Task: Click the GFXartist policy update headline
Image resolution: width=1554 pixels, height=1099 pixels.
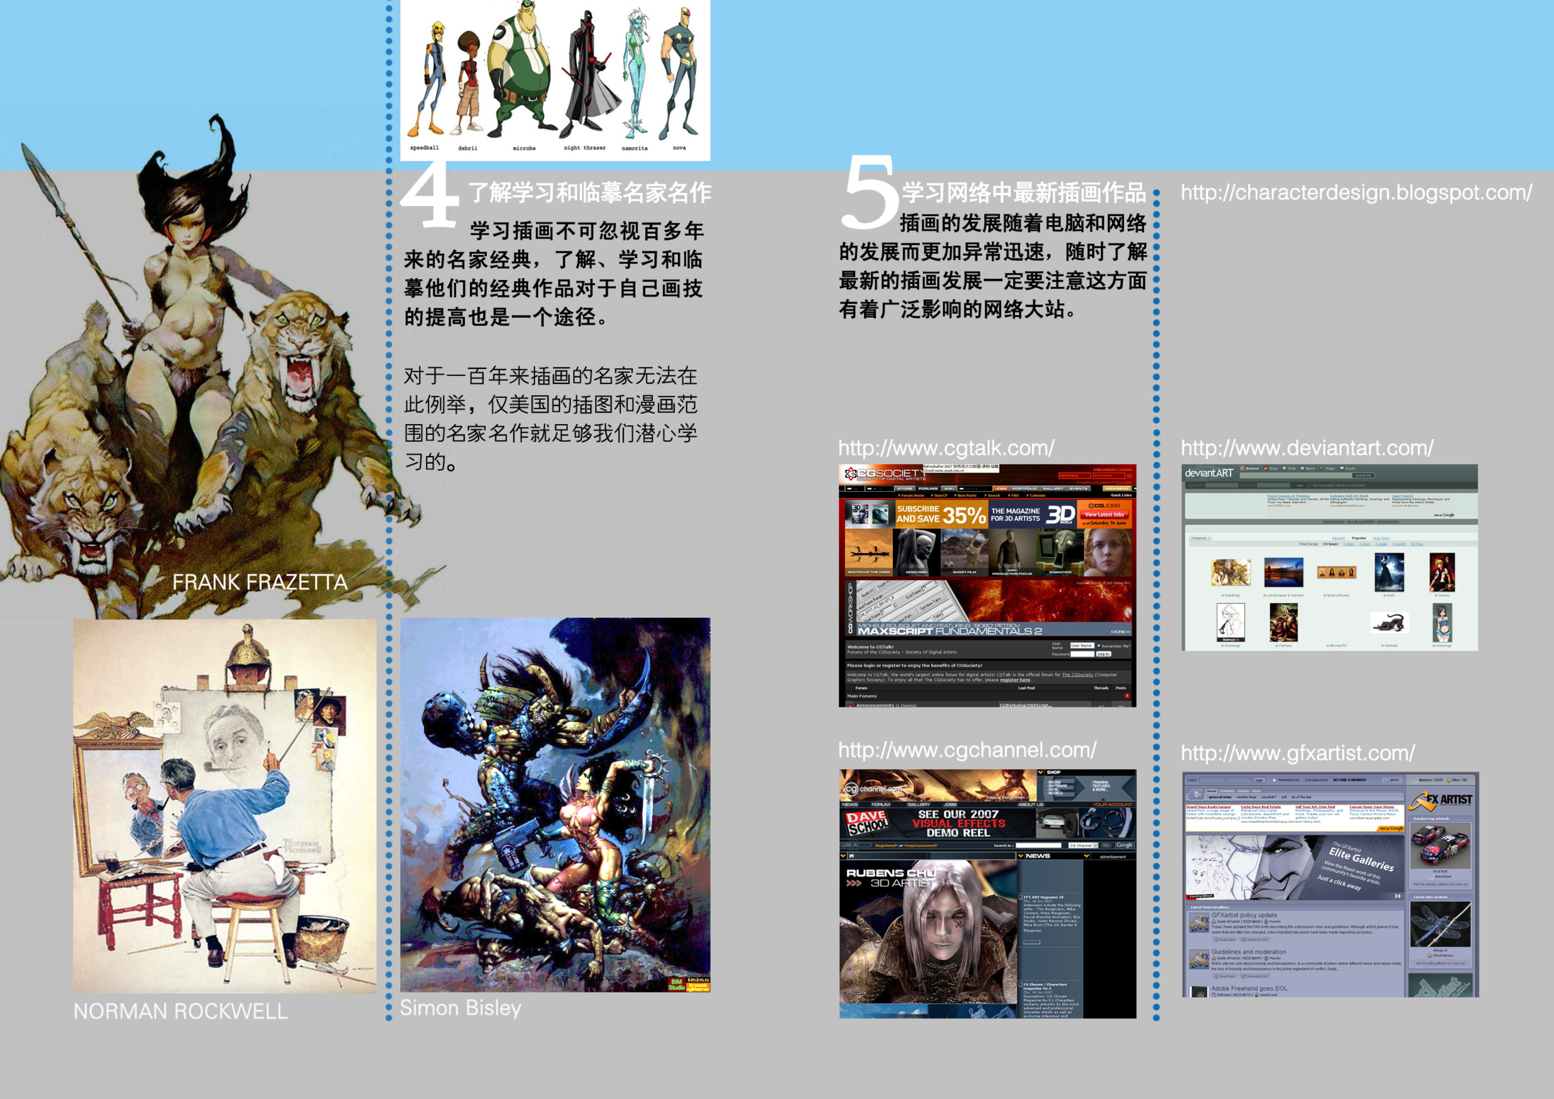Action: coord(1245,916)
